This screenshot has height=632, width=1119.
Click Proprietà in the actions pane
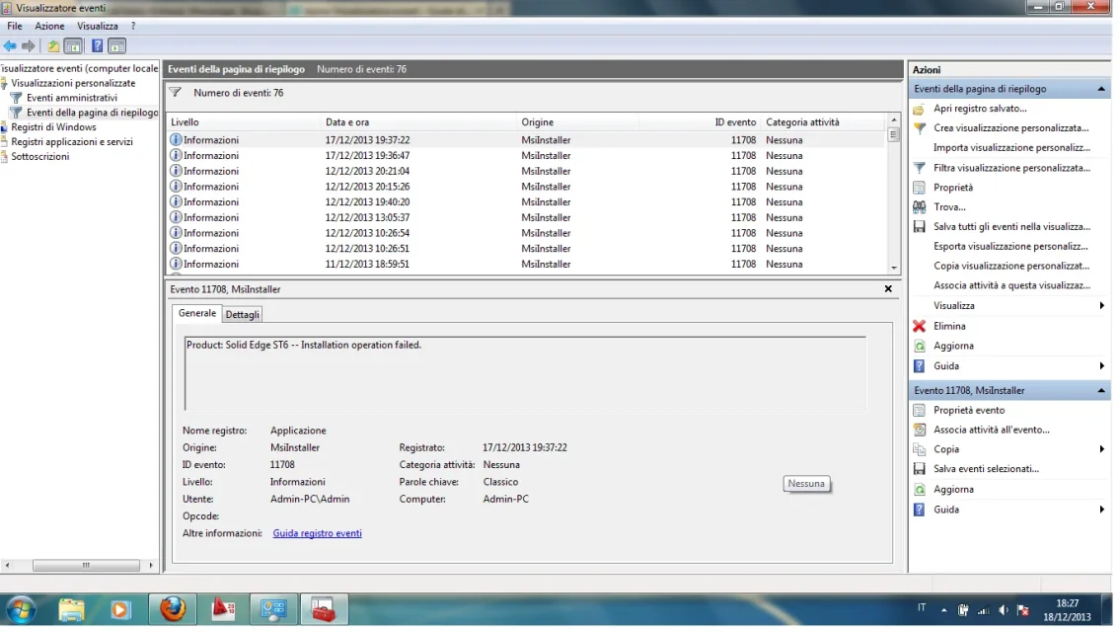point(953,188)
